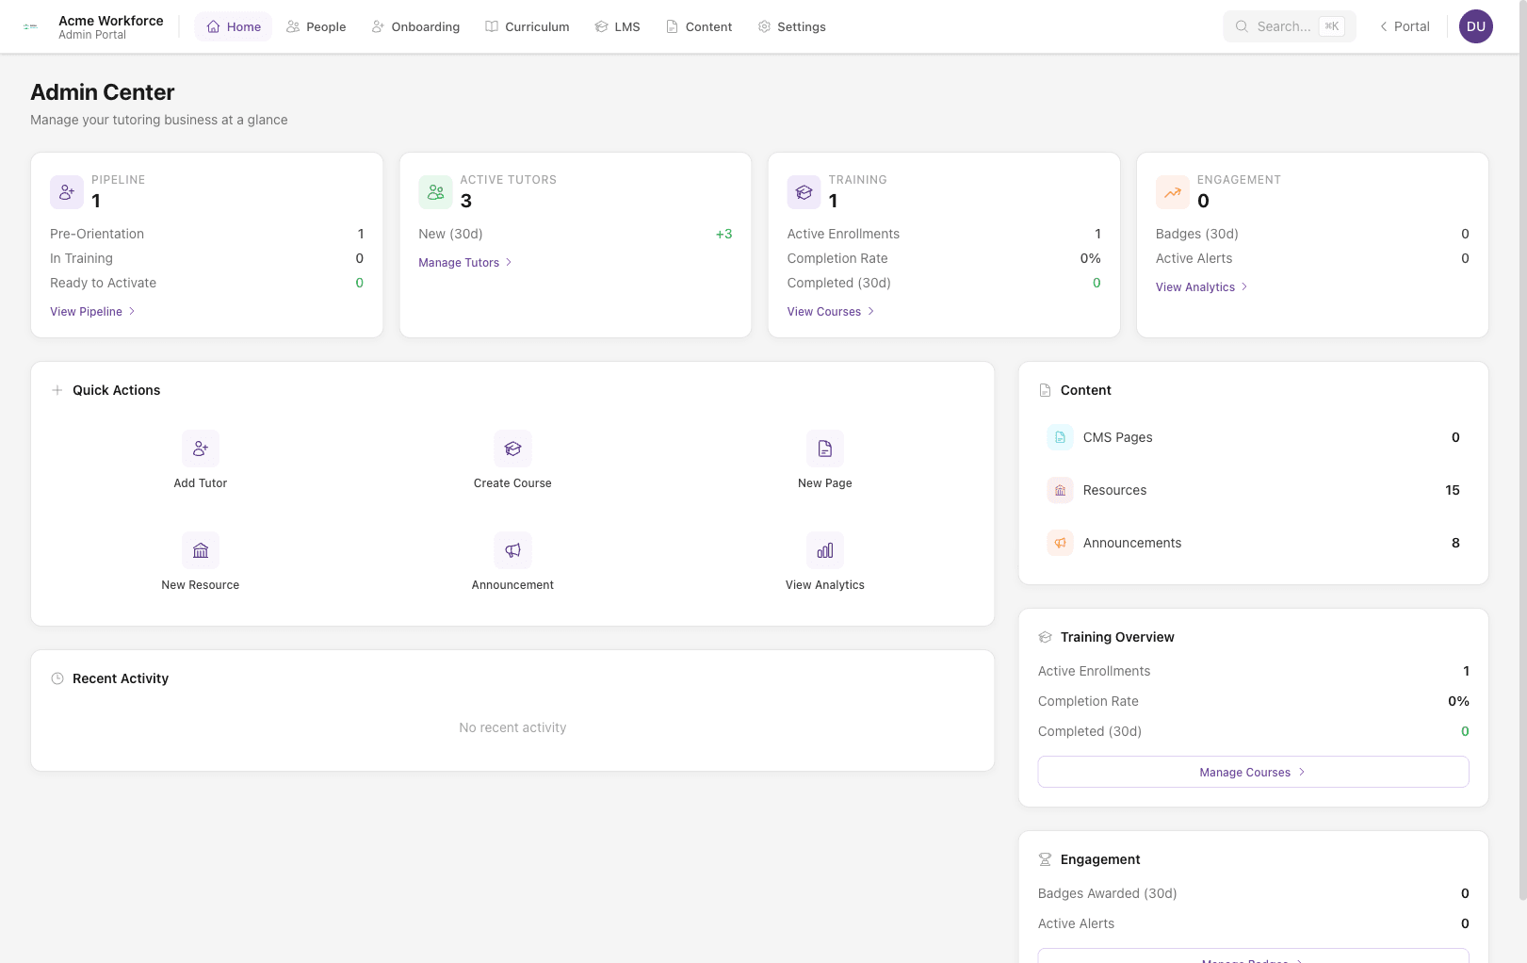Screen dimensions: 1527x963
Task: Open the New Page document icon
Action: coord(824,449)
